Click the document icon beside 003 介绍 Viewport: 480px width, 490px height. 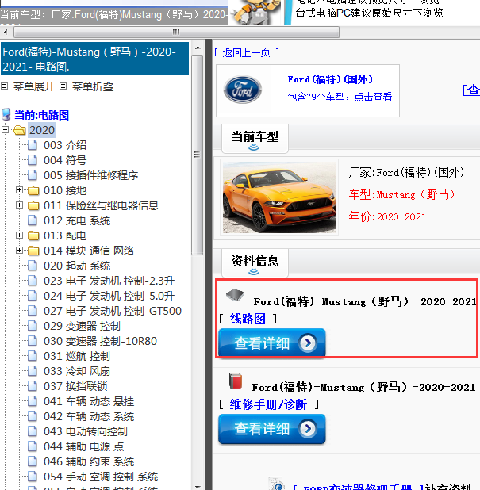33,145
